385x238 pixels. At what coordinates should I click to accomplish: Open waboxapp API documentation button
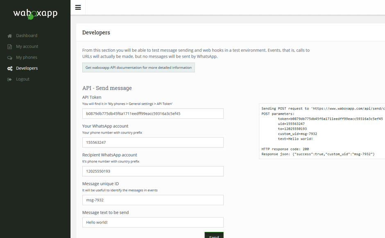click(x=138, y=68)
